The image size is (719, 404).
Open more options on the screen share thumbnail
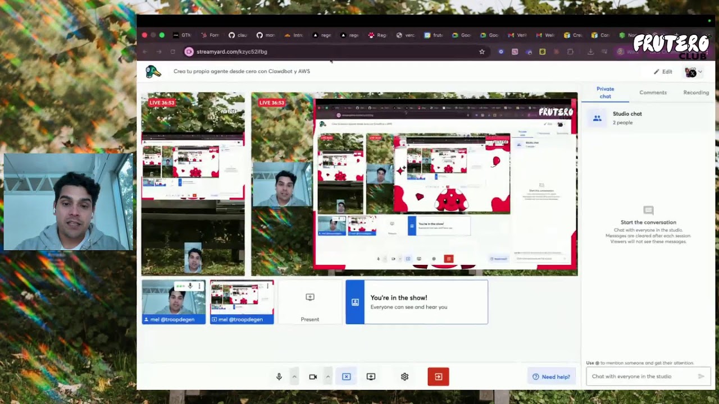[267, 286]
